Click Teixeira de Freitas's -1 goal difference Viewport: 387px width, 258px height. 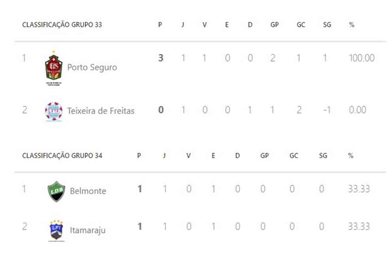tap(327, 110)
